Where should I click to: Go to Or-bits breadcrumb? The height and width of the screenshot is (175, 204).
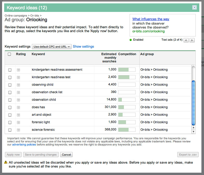[x=35, y=16]
